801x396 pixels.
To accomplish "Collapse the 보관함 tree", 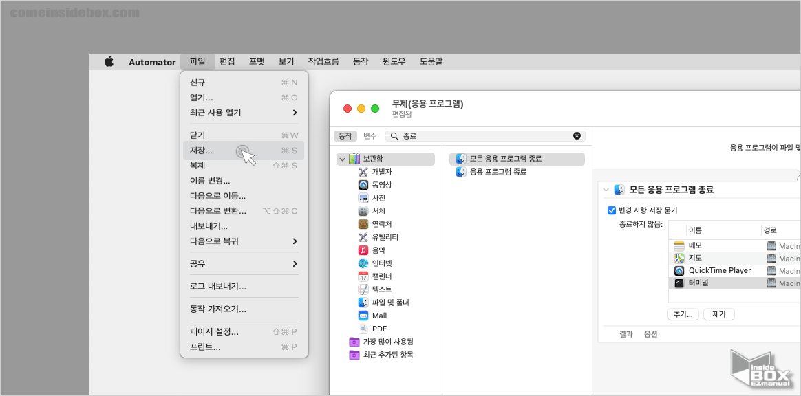I will 342,159.
